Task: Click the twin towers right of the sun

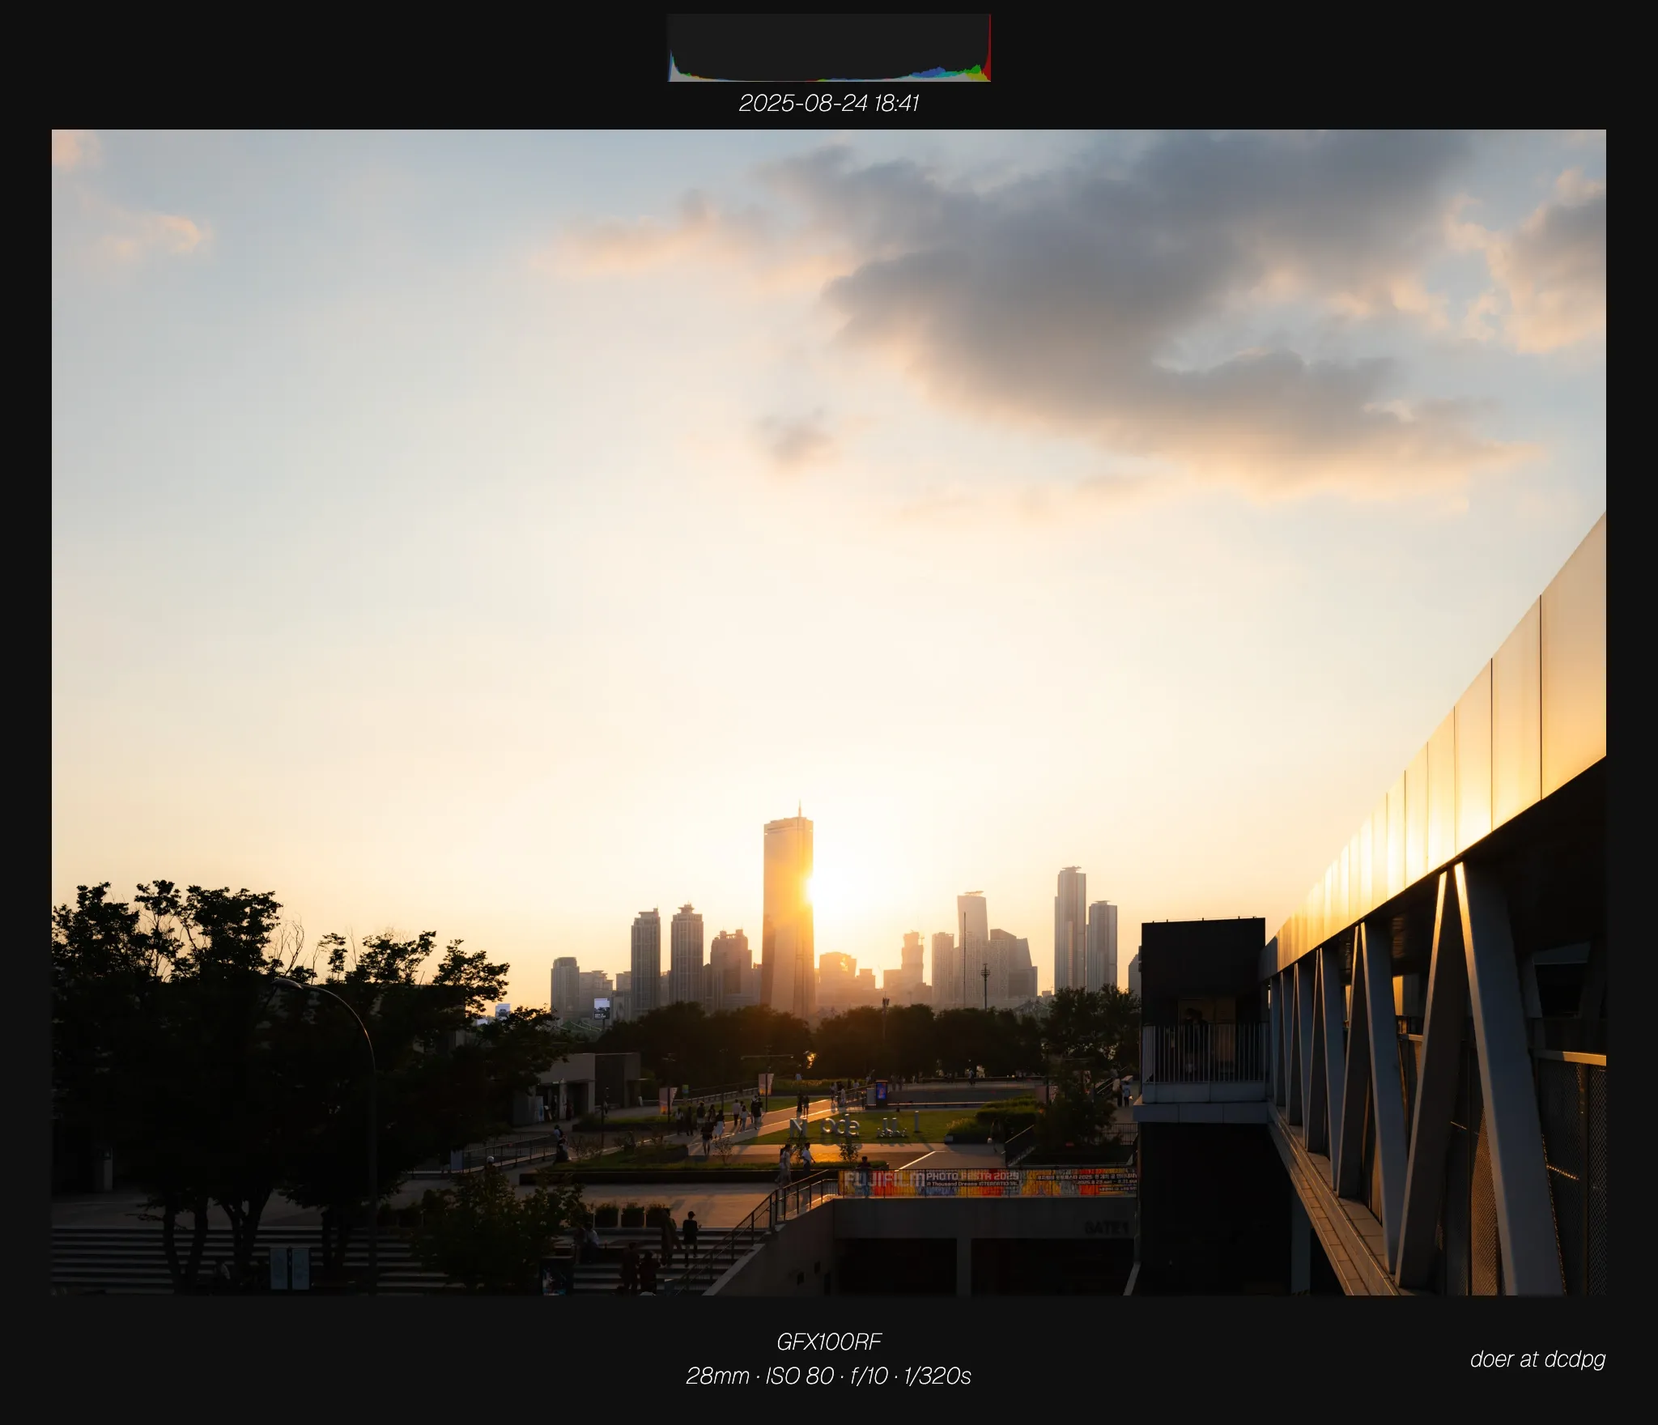Action: pos(1086,929)
